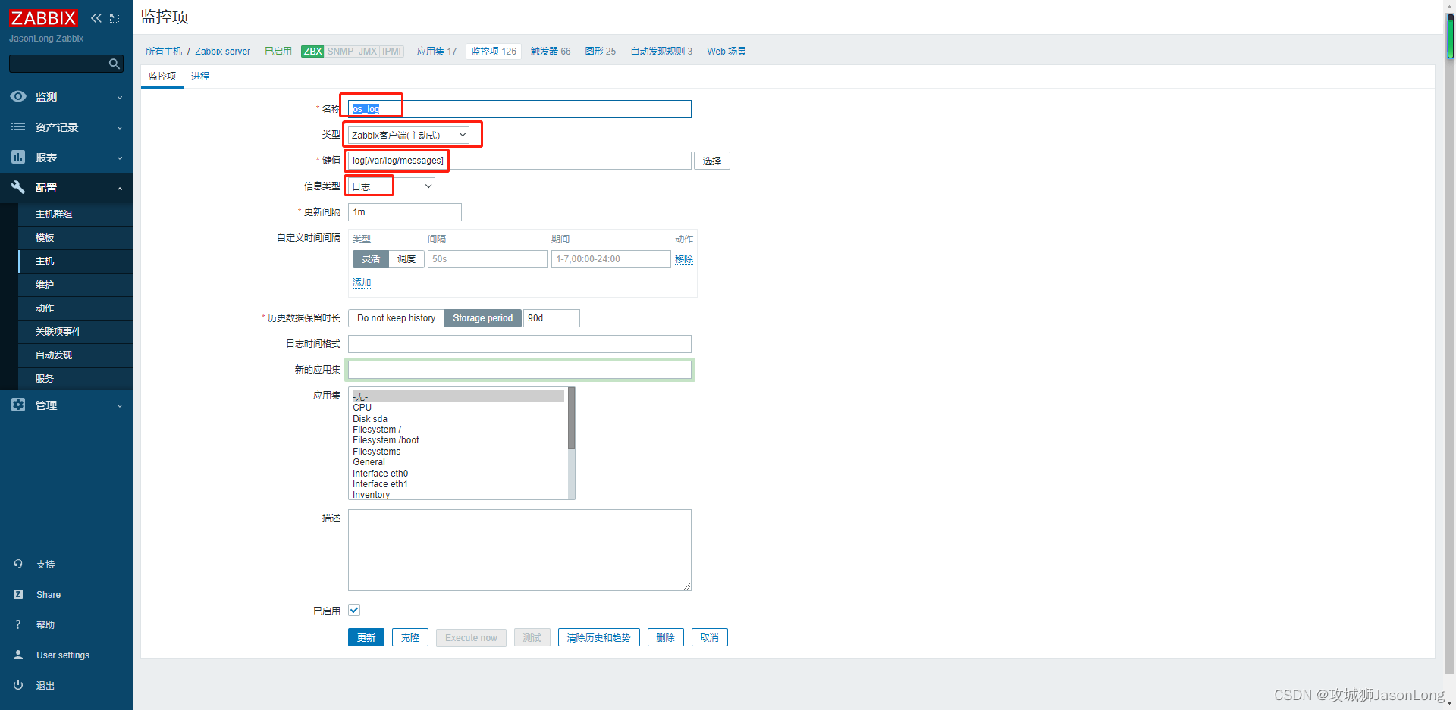Image resolution: width=1456 pixels, height=710 pixels.
Task: Switch to the 进程 tab
Action: pos(200,77)
